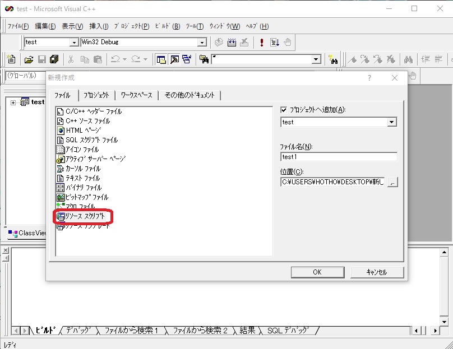The height and width of the screenshot is (349, 453).
Task: Open the Window menu
Action: point(225,26)
